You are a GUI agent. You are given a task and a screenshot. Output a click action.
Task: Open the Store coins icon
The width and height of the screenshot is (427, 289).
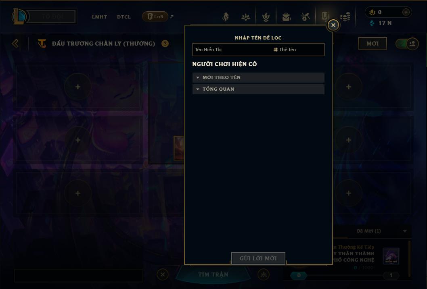345,17
